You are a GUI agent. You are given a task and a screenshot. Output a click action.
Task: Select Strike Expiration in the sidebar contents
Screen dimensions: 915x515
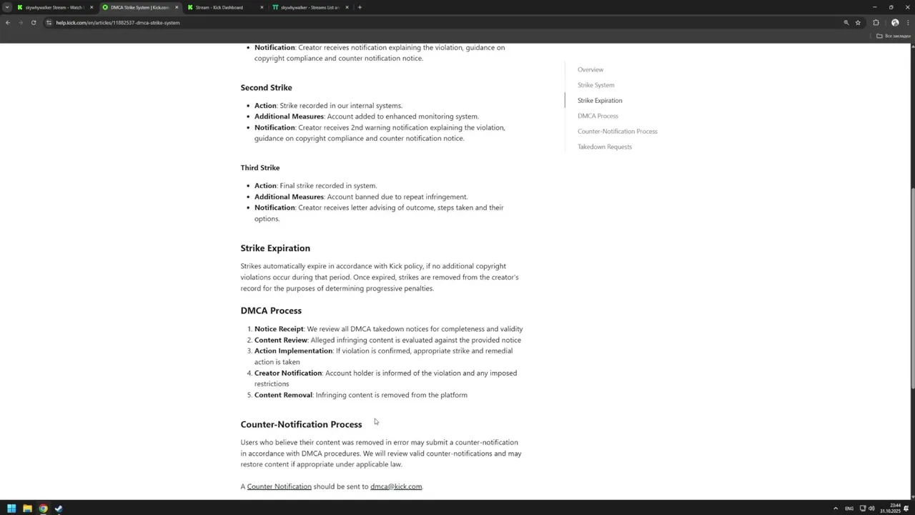[x=600, y=100]
